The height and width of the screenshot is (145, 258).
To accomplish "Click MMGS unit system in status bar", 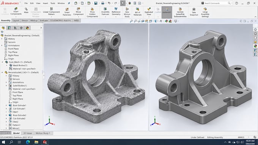I will [x=241, y=137].
